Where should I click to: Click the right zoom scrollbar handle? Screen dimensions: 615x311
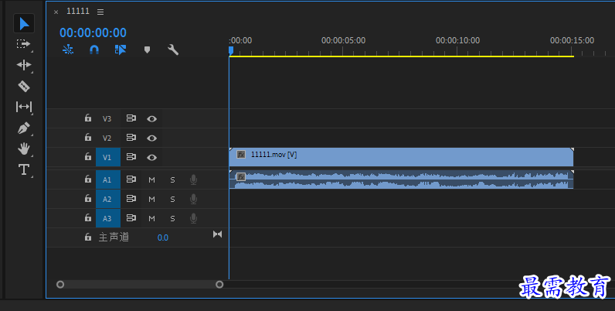click(219, 284)
